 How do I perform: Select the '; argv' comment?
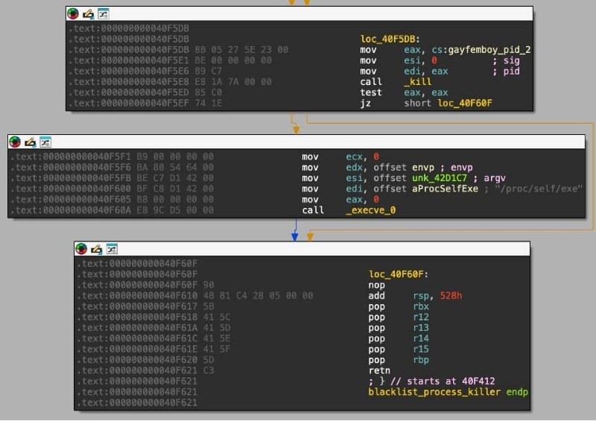pyautogui.click(x=489, y=178)
